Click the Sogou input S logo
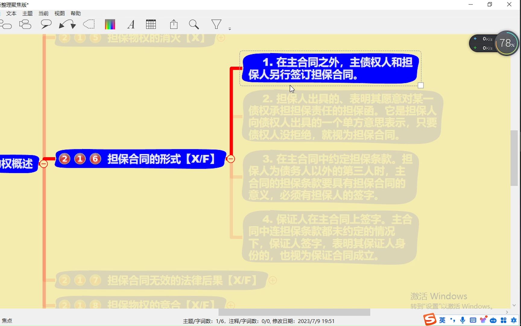The image size is (521, 326). pos(430,320)
